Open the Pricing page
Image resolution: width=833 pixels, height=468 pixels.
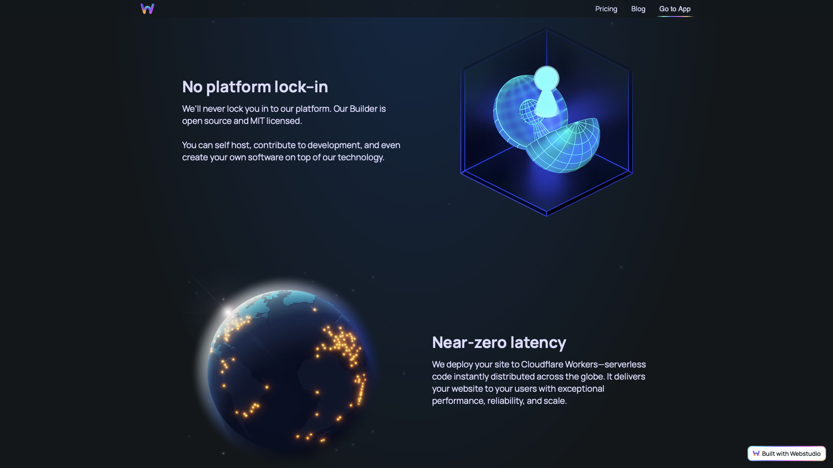[606, 9]
